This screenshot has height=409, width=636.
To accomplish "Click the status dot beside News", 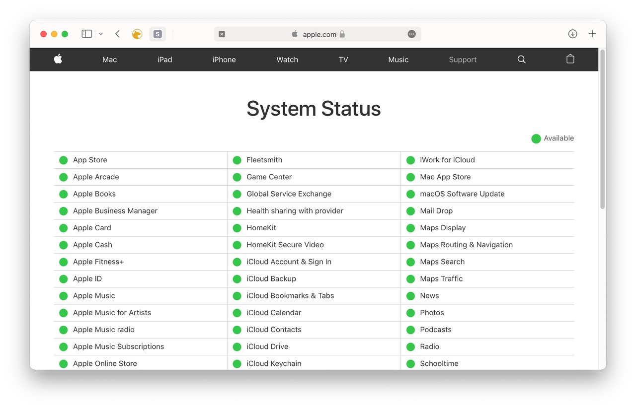I will [410, 296].
